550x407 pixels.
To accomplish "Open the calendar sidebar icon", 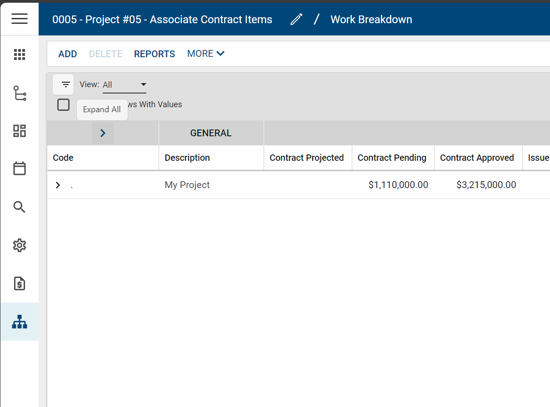I will [x=20, y=169].
